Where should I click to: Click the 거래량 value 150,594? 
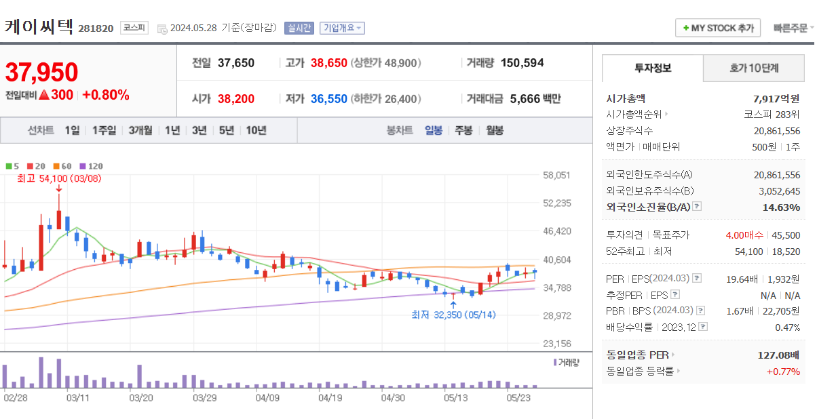point(522,63)
